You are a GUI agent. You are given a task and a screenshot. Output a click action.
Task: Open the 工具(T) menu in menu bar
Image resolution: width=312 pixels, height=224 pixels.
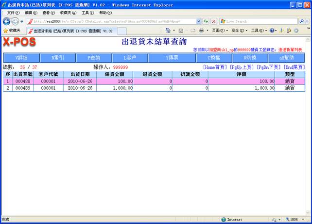coord(87,13)
